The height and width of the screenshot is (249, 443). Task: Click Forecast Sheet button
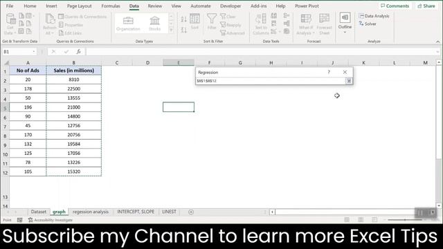pyautogui.click(x=324, y=24)
